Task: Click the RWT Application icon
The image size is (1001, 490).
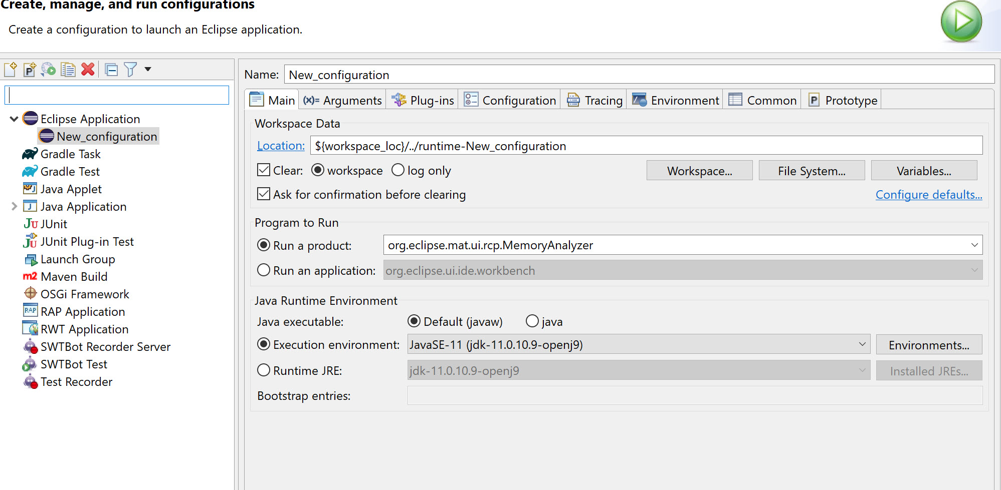Action: [31, 328]
